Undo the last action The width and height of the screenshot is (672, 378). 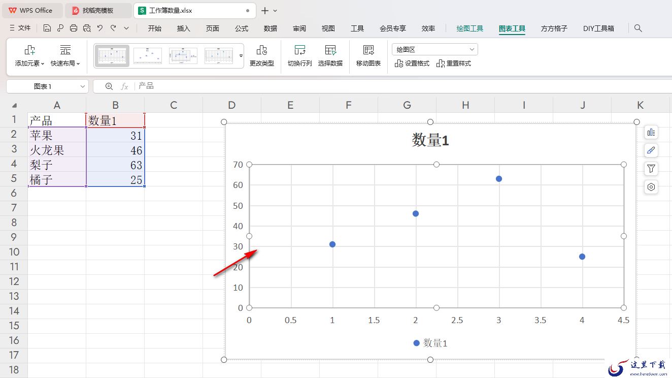[100, 28]
